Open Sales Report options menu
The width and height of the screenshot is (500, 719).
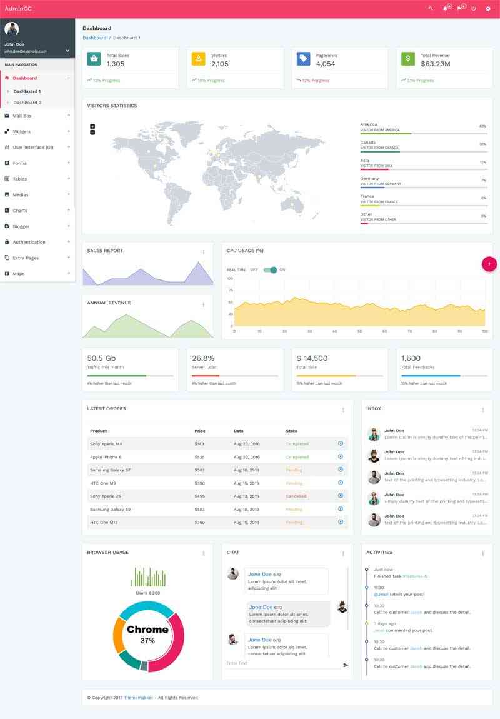(204, 253)
